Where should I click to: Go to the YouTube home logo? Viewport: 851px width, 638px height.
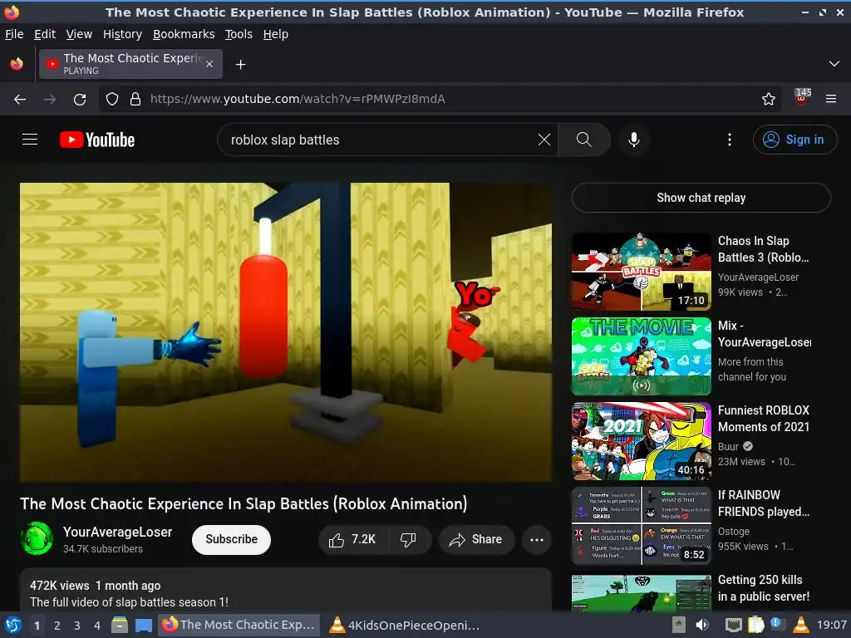[x=97, y=140]
